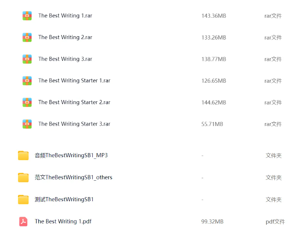Open the file The Best Writing 1.rar

pyautogui.click(x=65, y=16)
